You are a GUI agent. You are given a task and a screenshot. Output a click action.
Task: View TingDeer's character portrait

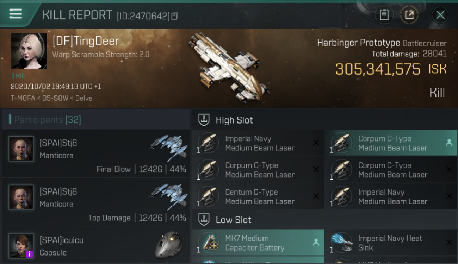(x=29, y=51)
